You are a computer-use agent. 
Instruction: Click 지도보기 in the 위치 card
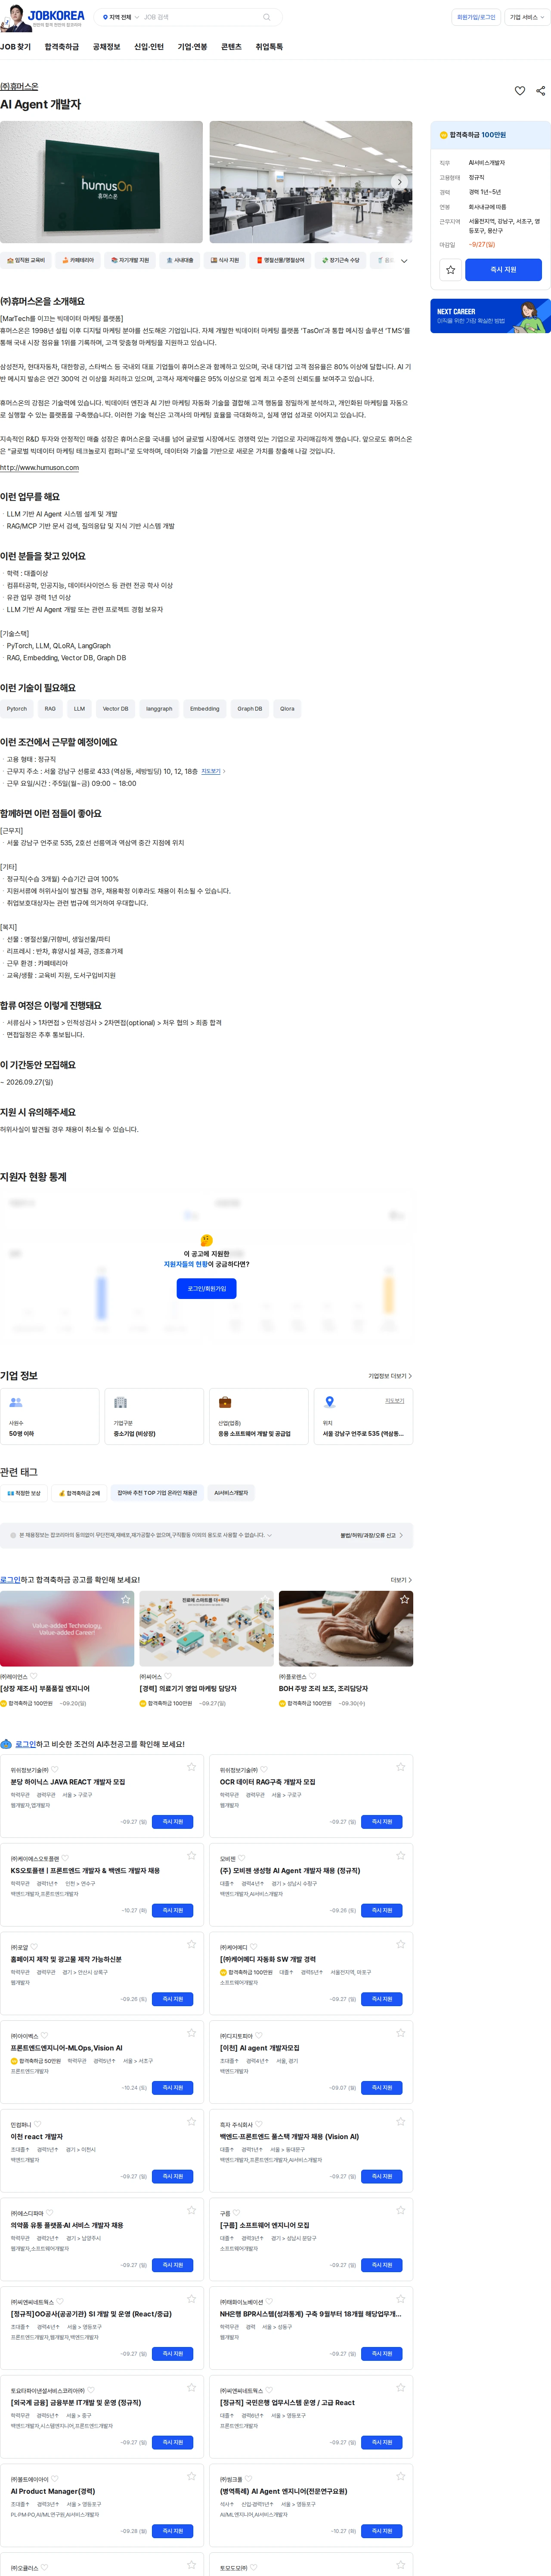pos(395,1401)
